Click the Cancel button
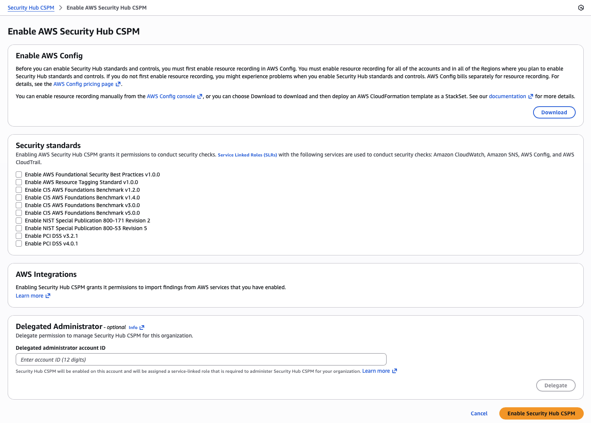This screenshot has height=423, width=591. (x=479, y=413)
